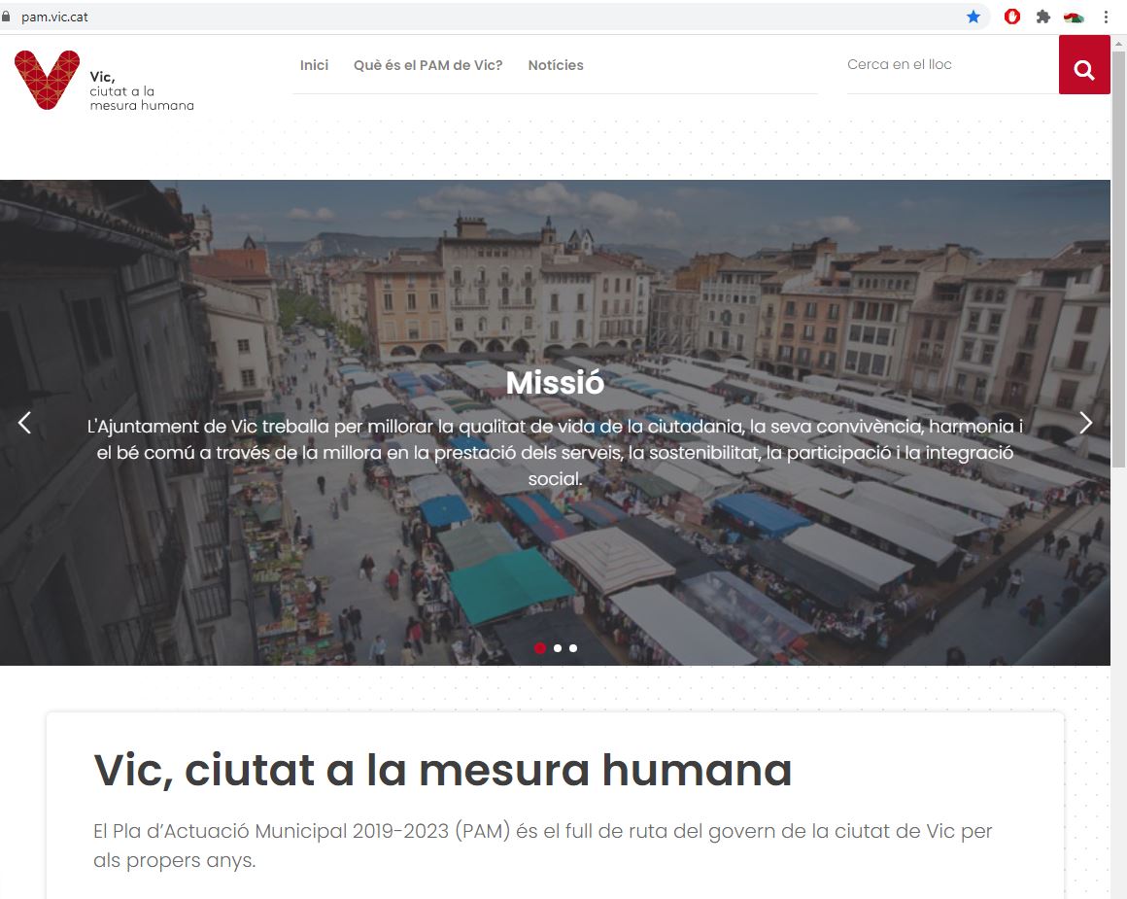
Task: Click the blue bookmark star icon
Action: (x=973, y=17)
